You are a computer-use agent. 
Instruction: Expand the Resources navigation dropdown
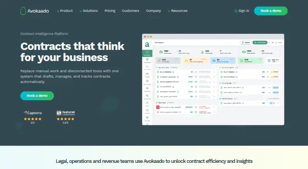point(177,11)
